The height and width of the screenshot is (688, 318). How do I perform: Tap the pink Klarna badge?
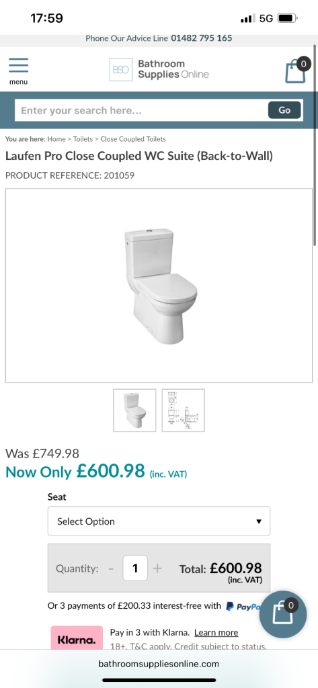(77, 640)
